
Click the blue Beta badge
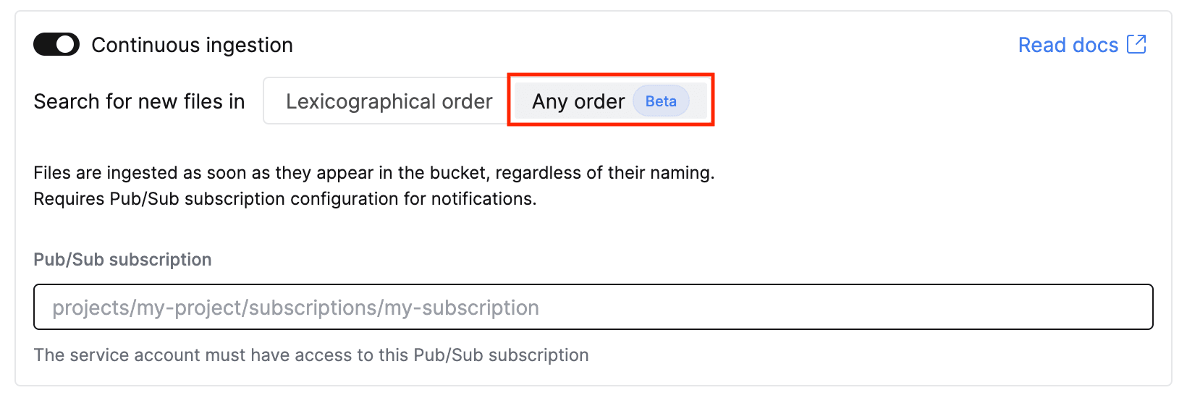(x=661, y=101)
